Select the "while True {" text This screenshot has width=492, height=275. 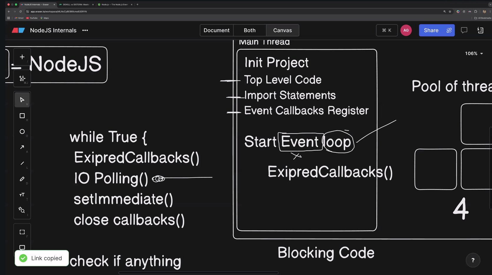click(108, 137)
